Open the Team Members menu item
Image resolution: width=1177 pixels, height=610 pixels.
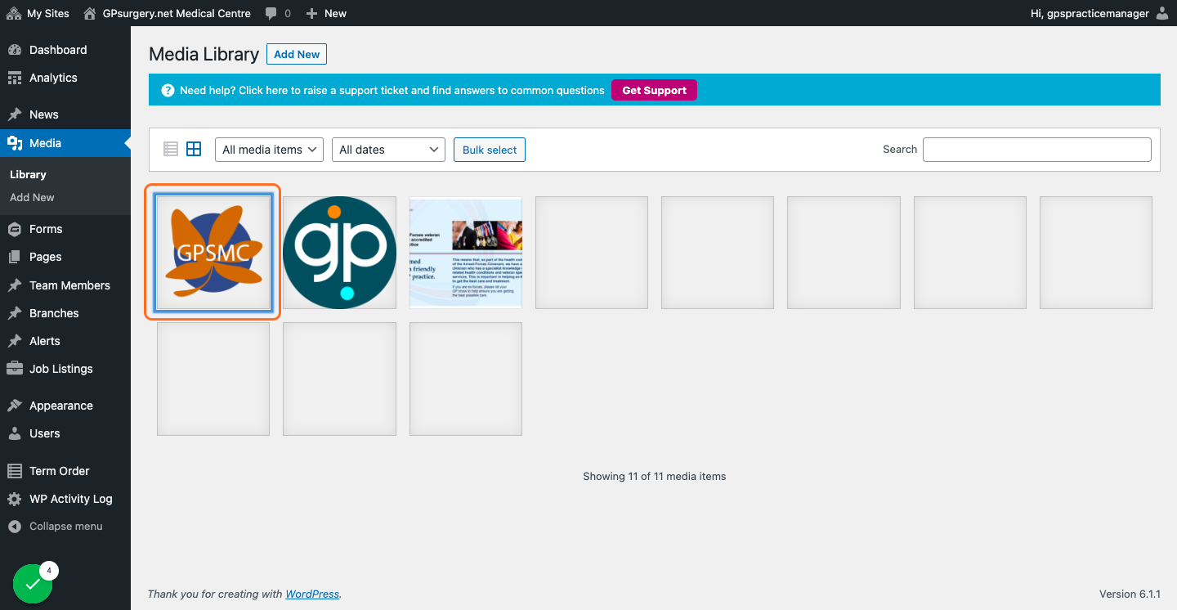pos(65,285)
